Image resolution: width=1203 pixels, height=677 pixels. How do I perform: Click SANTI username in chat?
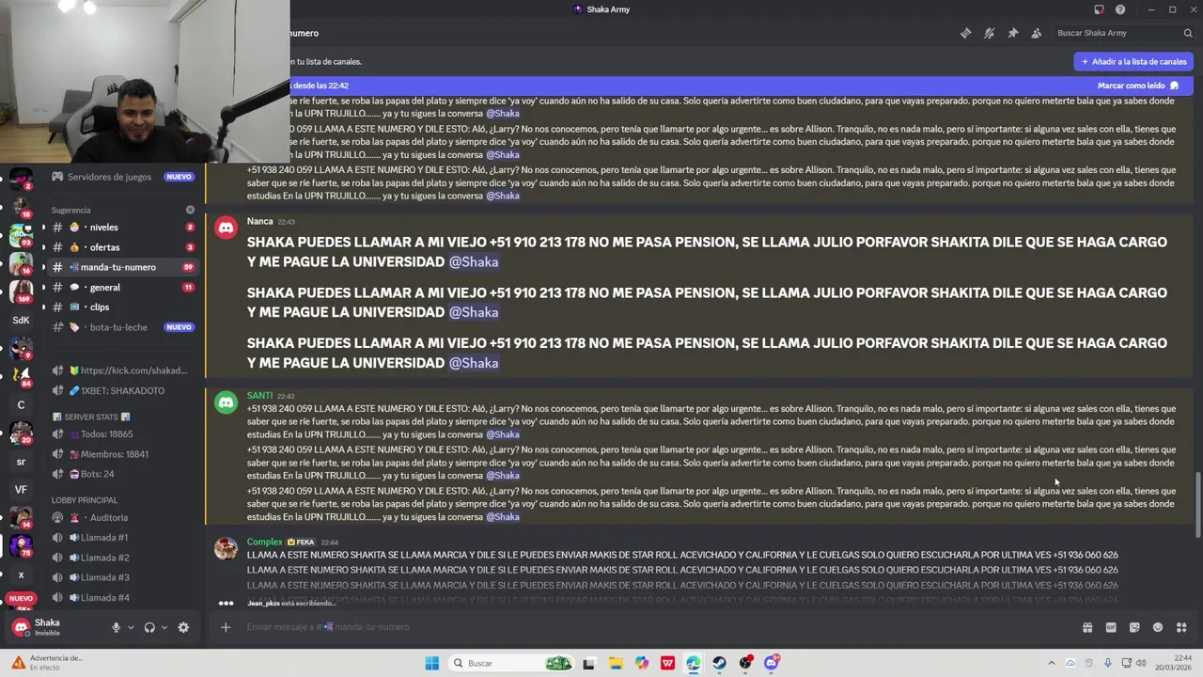tap(259, 396)
